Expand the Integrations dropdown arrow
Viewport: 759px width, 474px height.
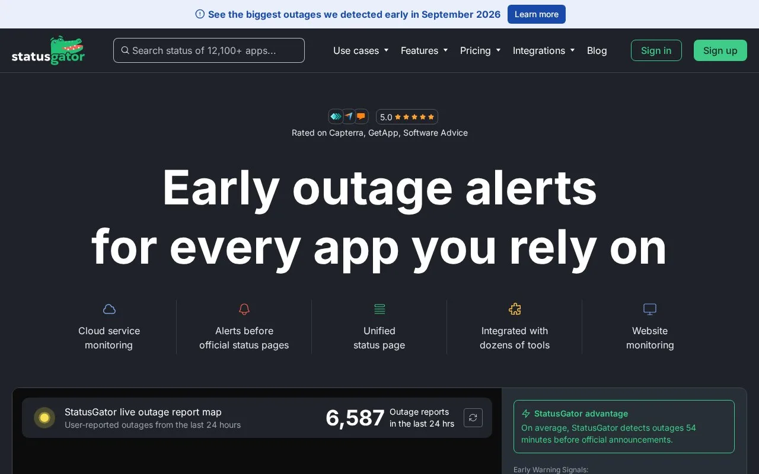click(572, 50)
